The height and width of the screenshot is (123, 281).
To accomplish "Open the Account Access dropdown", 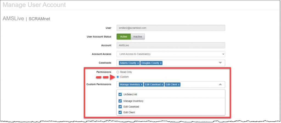I will 170,54.
